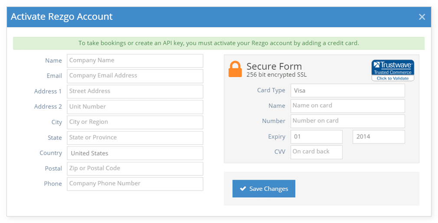Open the Country dropdown showing United States
438x223 pixels.
click(135, 153)
